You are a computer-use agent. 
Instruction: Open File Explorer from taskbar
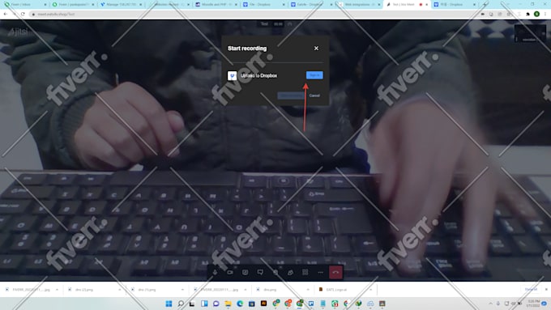(x=228, y=304)
